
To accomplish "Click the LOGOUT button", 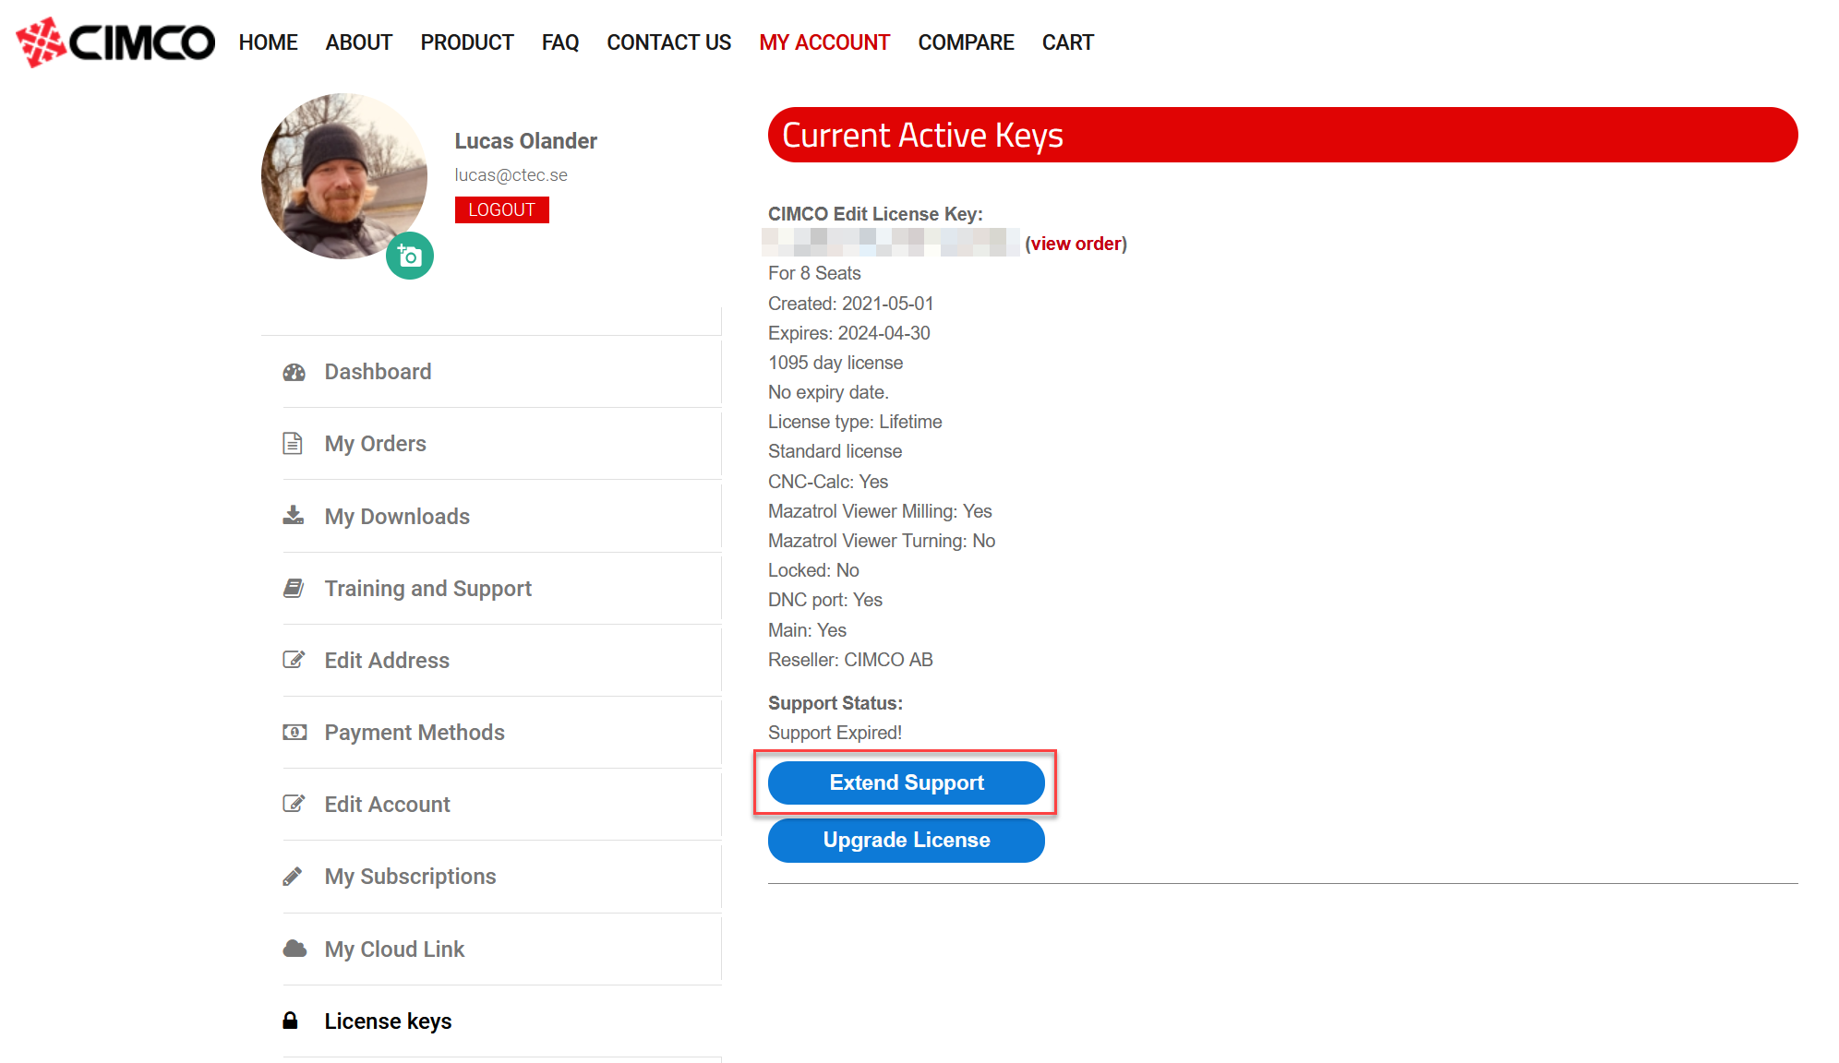I will click(502, 209).
